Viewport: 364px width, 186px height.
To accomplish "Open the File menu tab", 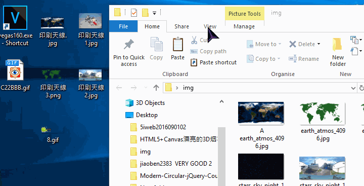I will tap(123, 26).
